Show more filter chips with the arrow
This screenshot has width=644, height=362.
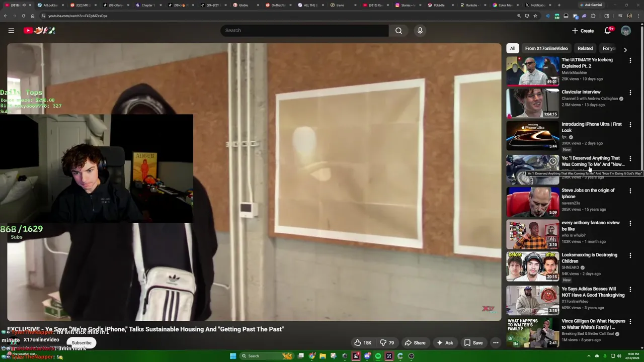(x=625, y=50)
